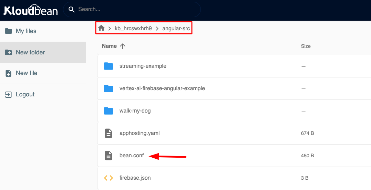Sort by Name column header
371x190 pixels.
[109, 46]
